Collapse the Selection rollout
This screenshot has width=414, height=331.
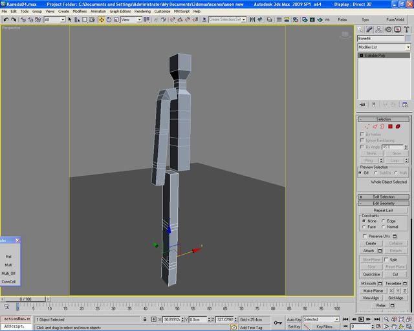(x=384, y=120)
